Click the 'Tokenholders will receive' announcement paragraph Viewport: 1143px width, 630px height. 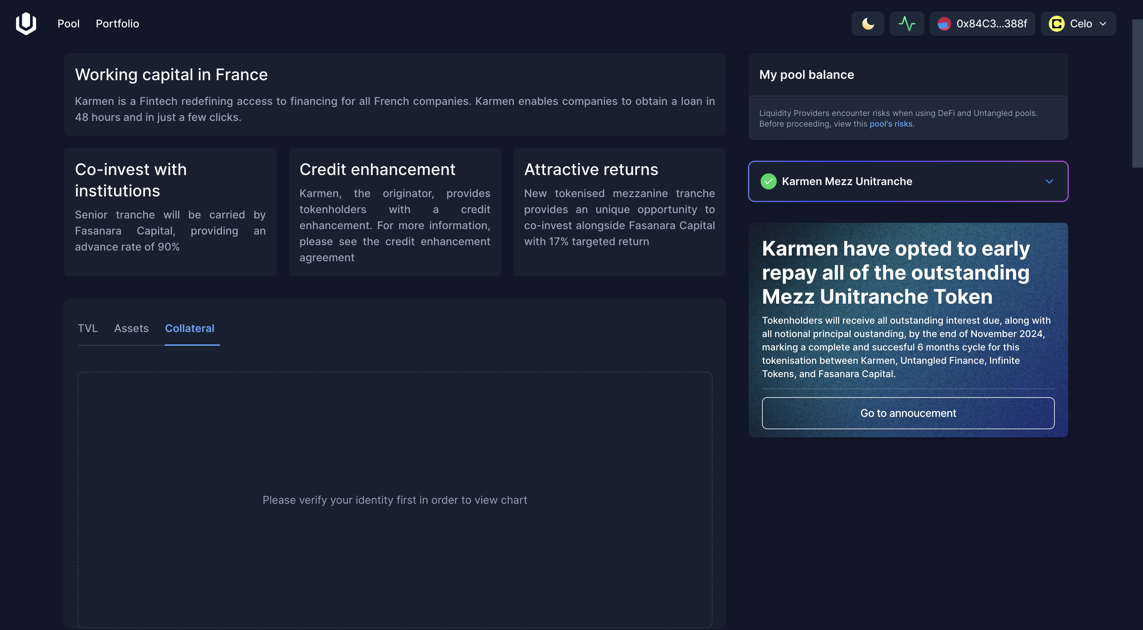point(906,347)
